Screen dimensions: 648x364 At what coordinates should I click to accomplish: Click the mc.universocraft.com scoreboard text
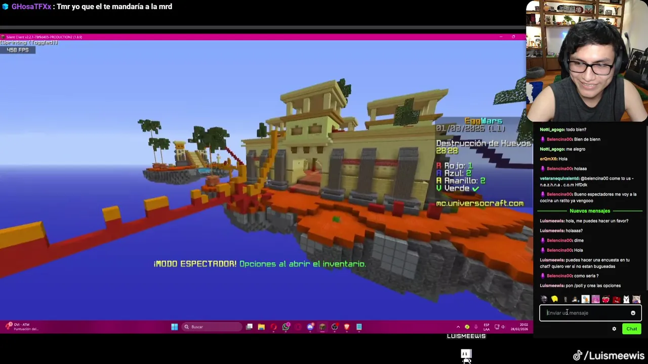click(x=479, y=203)
